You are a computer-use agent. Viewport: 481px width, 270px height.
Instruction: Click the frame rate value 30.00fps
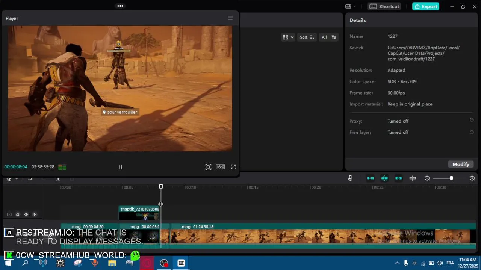tap(396, 93)
